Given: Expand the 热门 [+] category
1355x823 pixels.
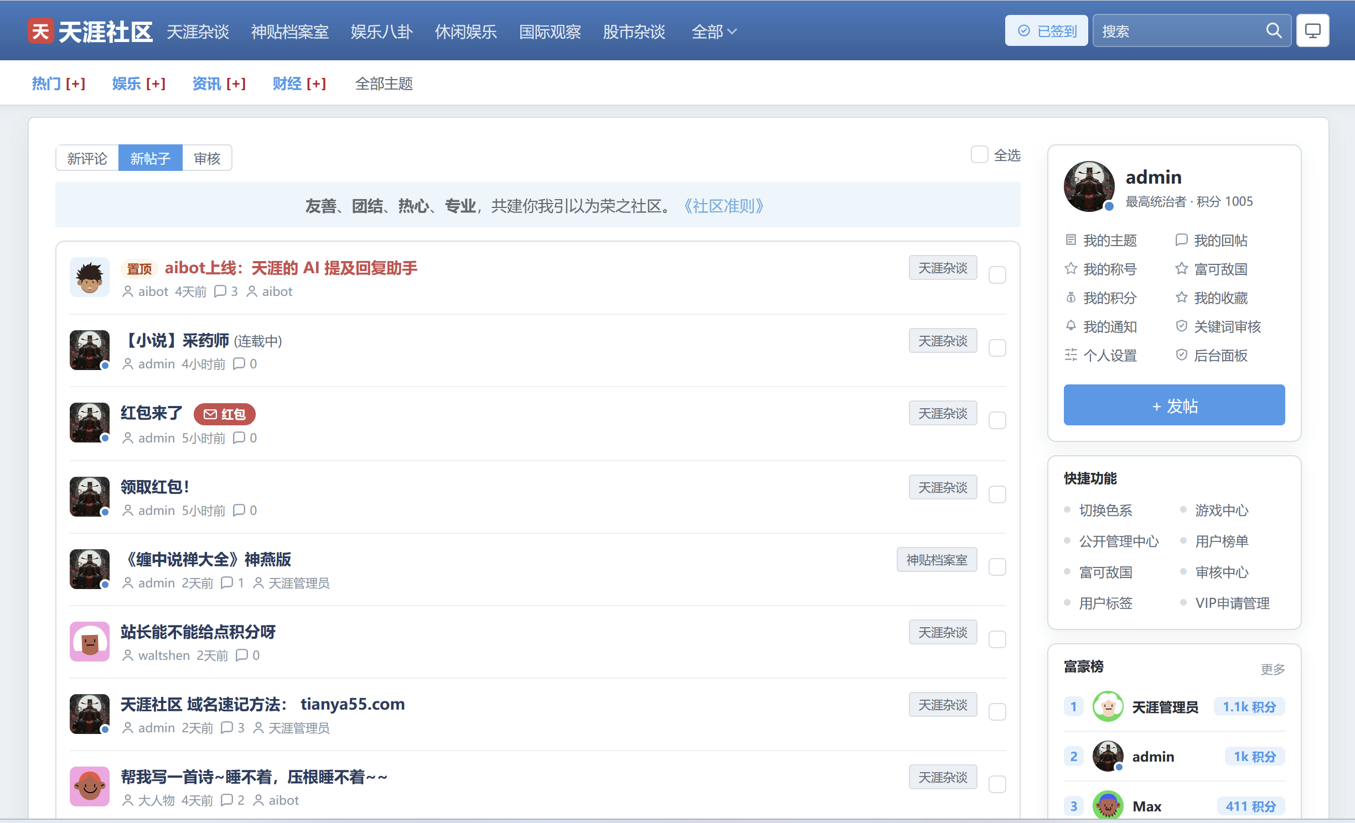Looking at the screenshot, I should point(59,84).
